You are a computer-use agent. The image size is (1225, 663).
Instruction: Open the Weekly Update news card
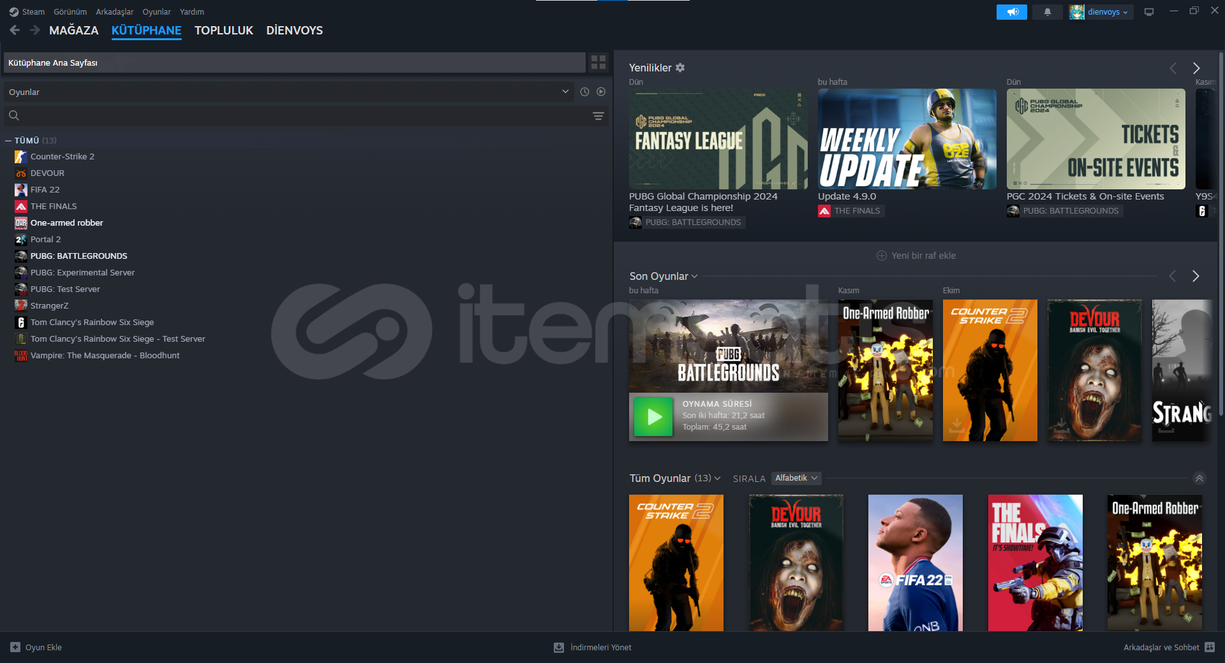(907, 139)
